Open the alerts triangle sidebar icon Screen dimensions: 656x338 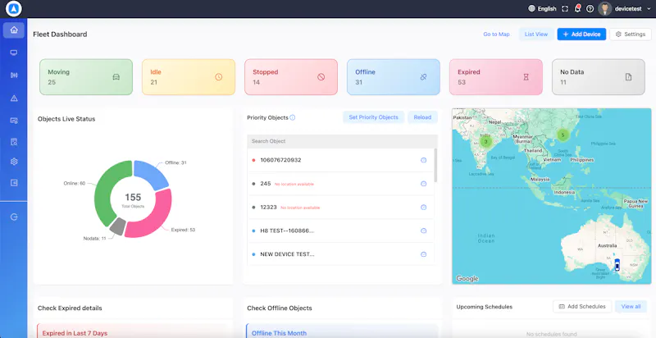(14, 98)
